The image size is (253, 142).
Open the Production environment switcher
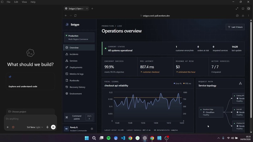coord(79,37)
